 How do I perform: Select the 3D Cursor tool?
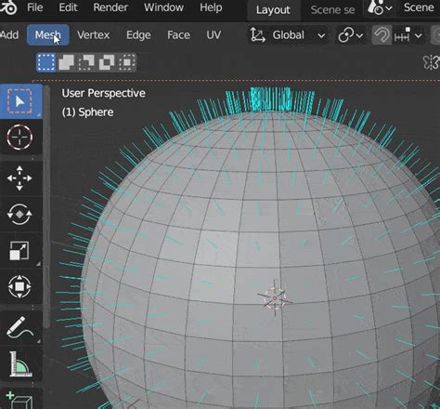coord(20,137)
